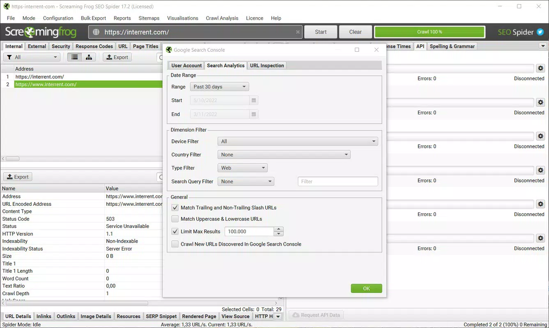Switch to User Account tab
The height and width of the screenshot is (328, 549).
tap(186, 66)
